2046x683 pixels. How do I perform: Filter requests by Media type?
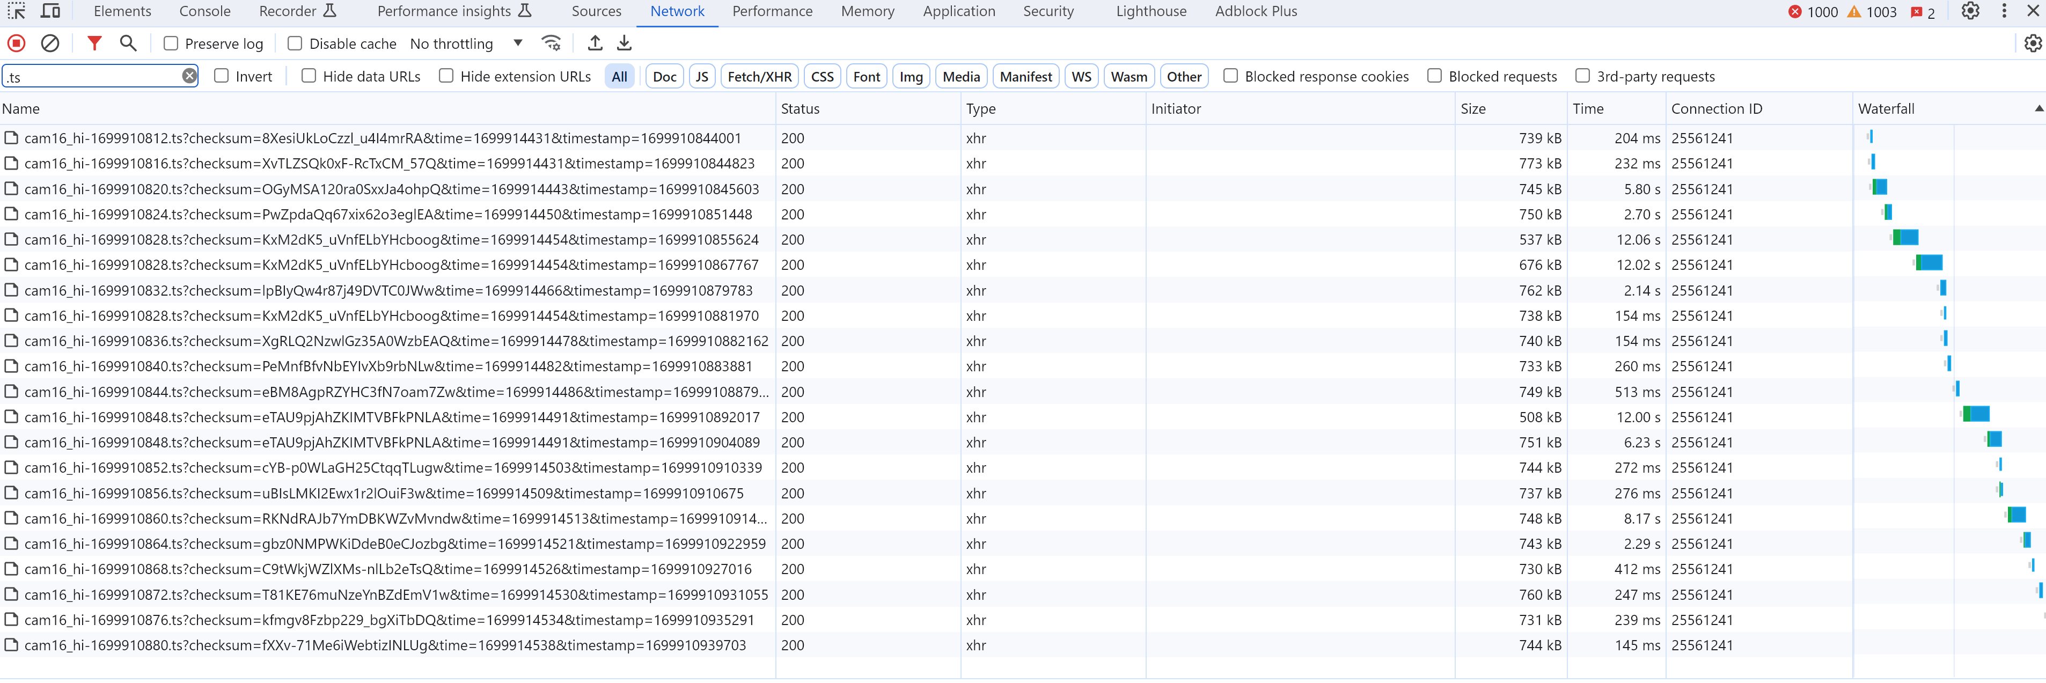[x=960, y=77]
